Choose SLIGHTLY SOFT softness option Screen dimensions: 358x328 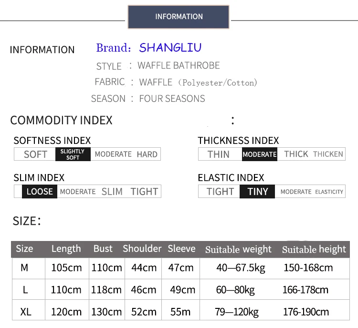tap(73, 154)
